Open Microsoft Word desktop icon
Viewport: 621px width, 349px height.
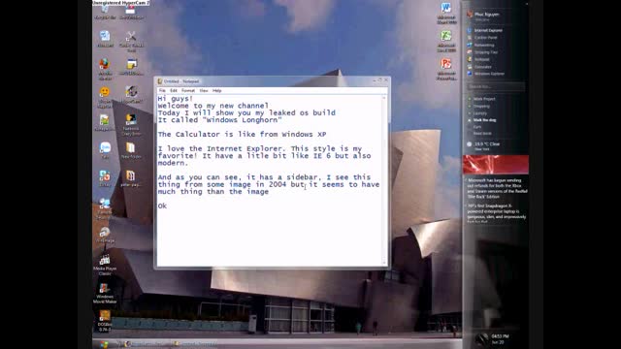click(x=446, y=13)
